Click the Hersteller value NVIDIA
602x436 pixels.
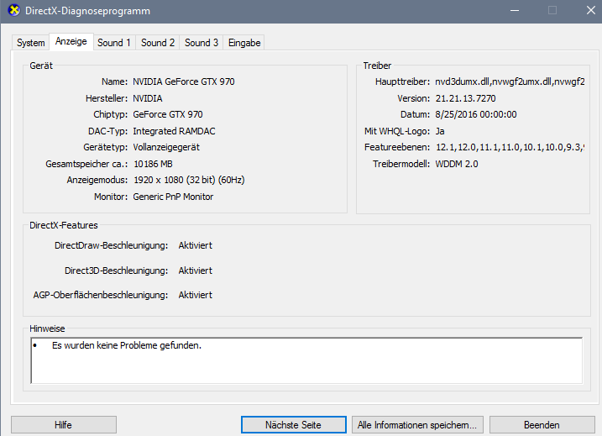coord(148,99)
